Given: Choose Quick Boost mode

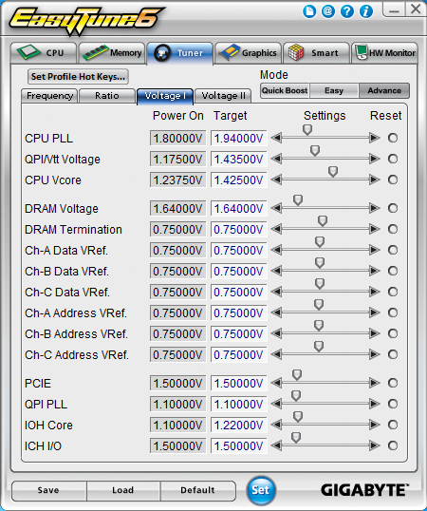Looking at the screenshot, I should click(x=285, y=90).
